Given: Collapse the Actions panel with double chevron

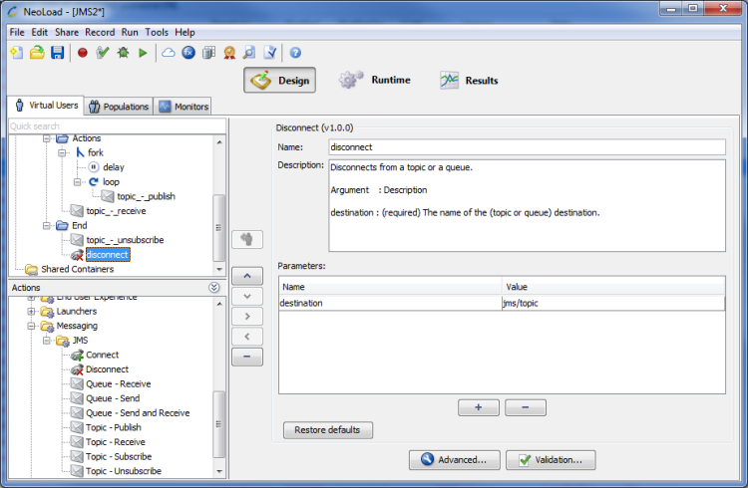Looking at the screenshot, I should click(x=213, y=288).
